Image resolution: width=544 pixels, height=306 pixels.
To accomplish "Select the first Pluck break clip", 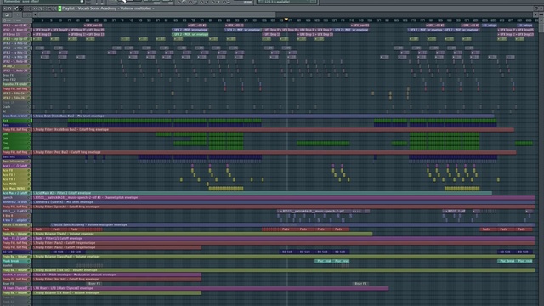I will tap(323, 261).
